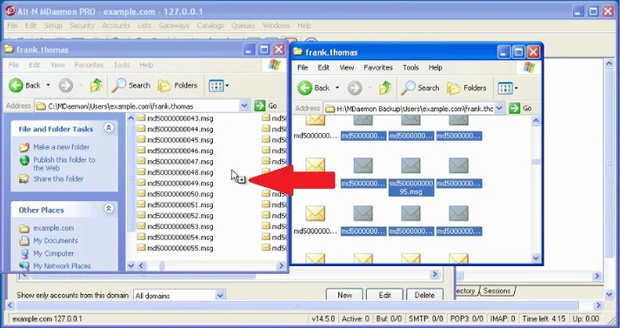Open Search in the right frank.thomas window
This screenshot has width=620, height=328.
[420, 88]
